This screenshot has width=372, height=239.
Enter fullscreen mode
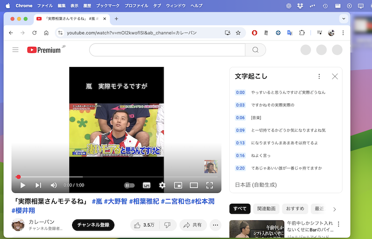pos(210,185)
